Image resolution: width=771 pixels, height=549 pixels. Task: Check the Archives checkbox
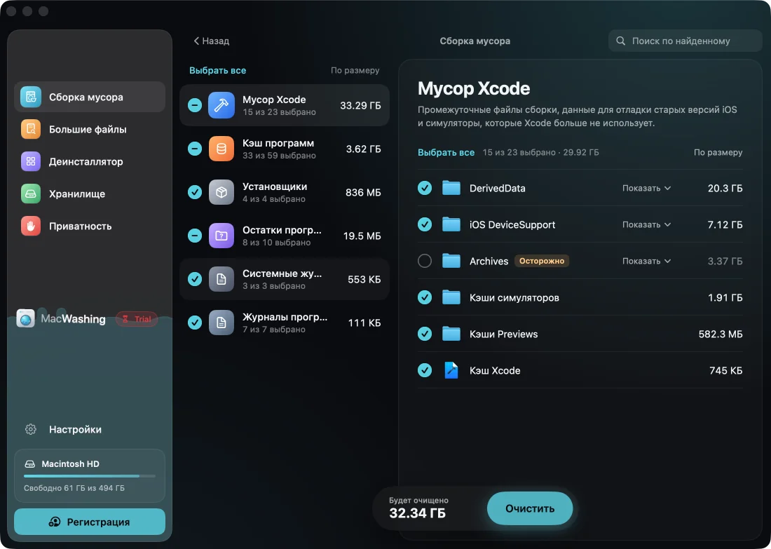pos(424,261)
